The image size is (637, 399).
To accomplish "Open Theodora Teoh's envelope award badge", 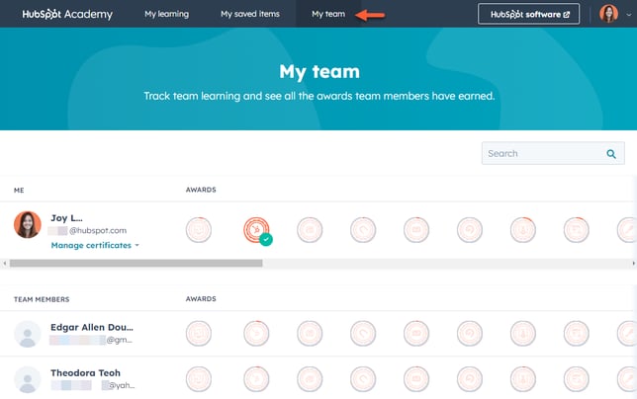I will pos(416,379).
